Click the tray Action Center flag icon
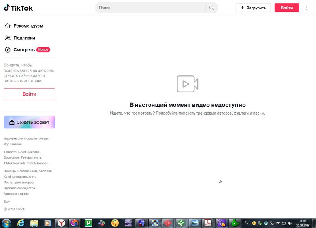The image size is (316, 228). tap(278, 223)
